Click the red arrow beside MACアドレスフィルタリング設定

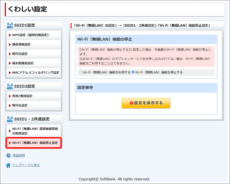point(10,73)
